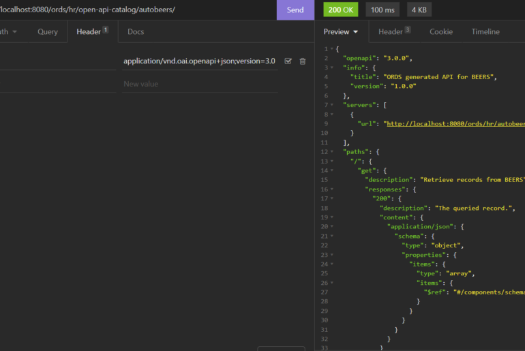The height and width of the screenshot is (351, 525).
Task: Open the Preview dropdown
Action: [341, 32]
